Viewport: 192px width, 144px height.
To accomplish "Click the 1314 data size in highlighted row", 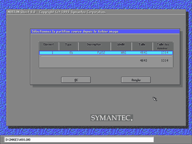I will coord(165,53).
